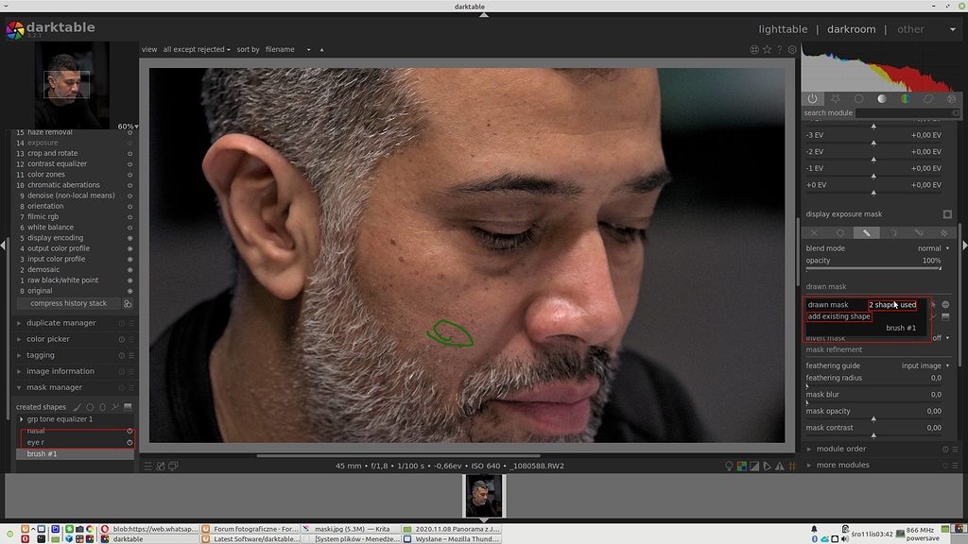Click the module power on/off icon

[812, 98]
